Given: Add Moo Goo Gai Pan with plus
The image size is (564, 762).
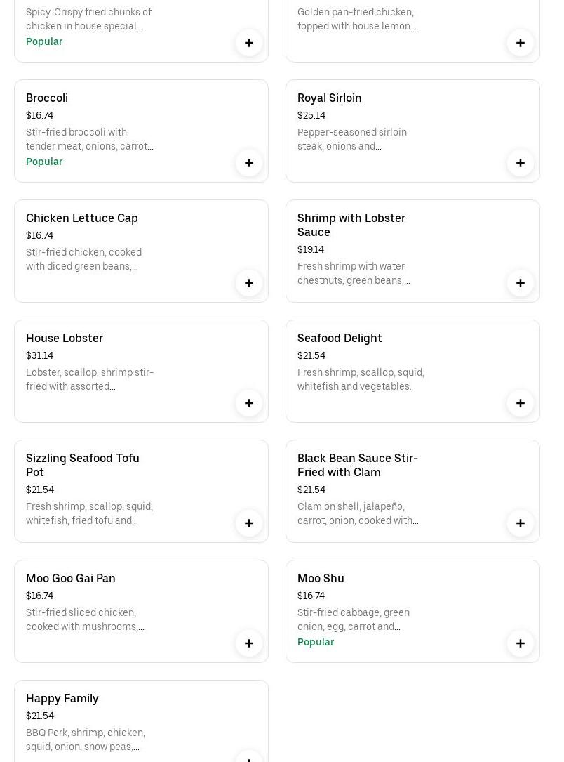Looking at the screenshot, I should tap(249, 643).
